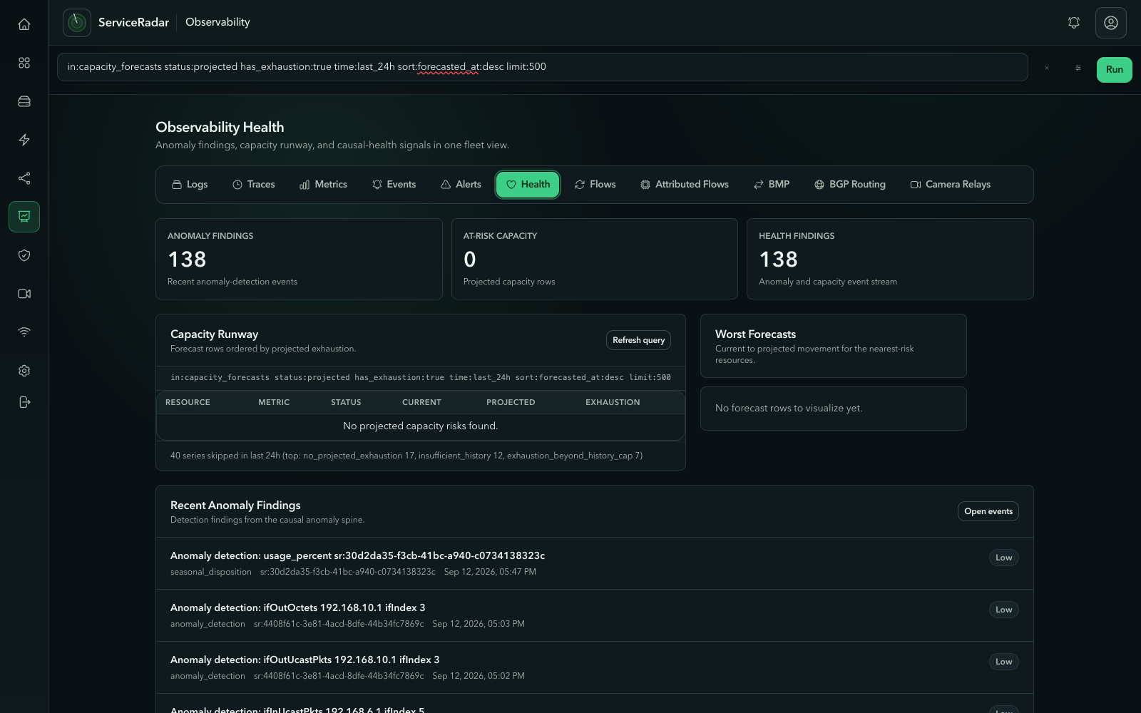Open the user profile avatar icon
Viewport: 1141px width, 713px height.
(x=1111, y=23)
